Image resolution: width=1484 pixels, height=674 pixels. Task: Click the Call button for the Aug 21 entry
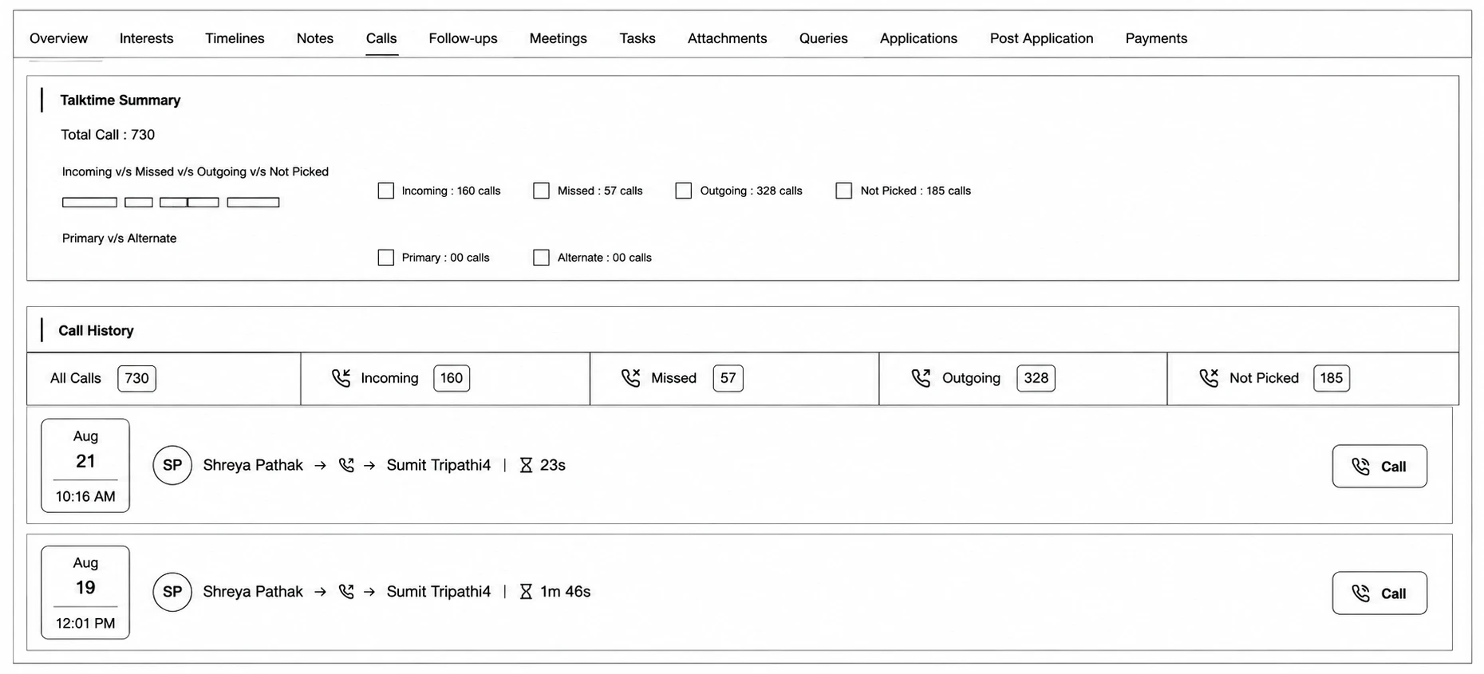1379,467
